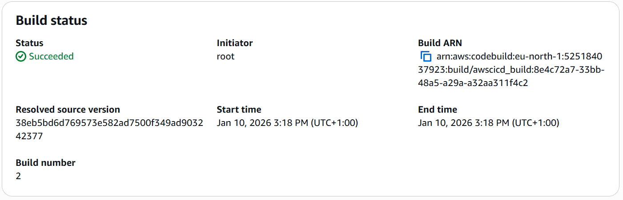Click the Build status heading

tap(52, 20)
